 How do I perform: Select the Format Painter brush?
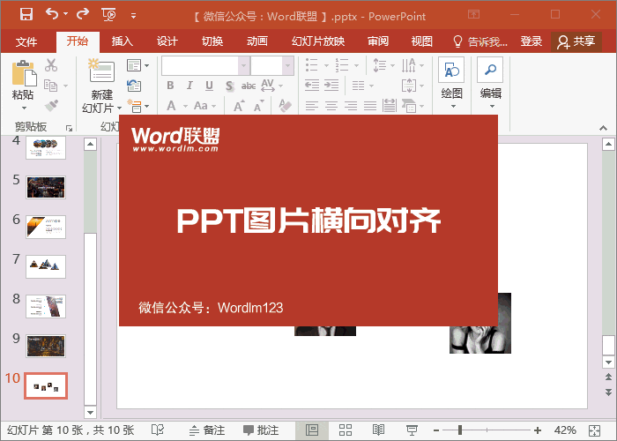click(x=51, y=105)
